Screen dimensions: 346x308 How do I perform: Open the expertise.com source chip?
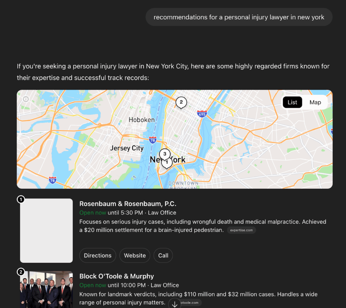[242, 230]
